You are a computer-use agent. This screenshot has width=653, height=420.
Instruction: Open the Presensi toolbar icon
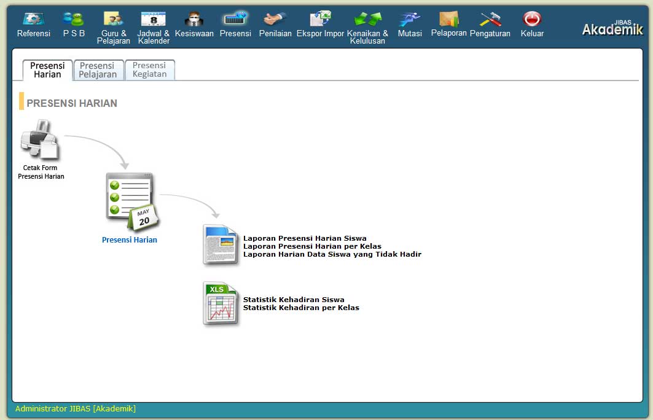coord(235,19)
